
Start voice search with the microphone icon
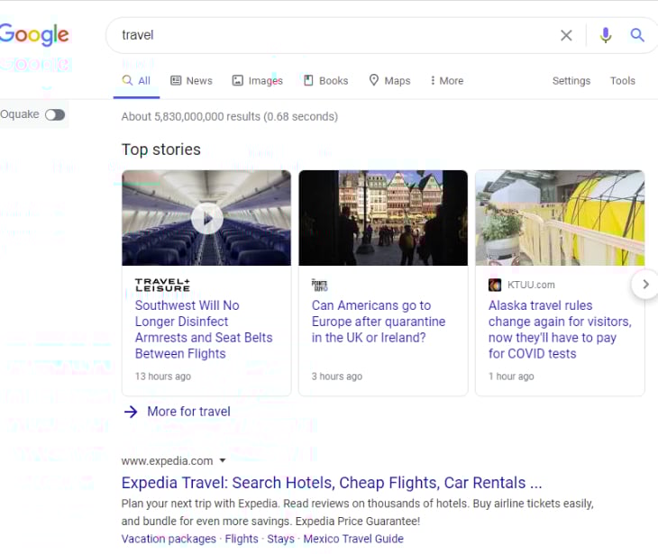tap(605, 35)
